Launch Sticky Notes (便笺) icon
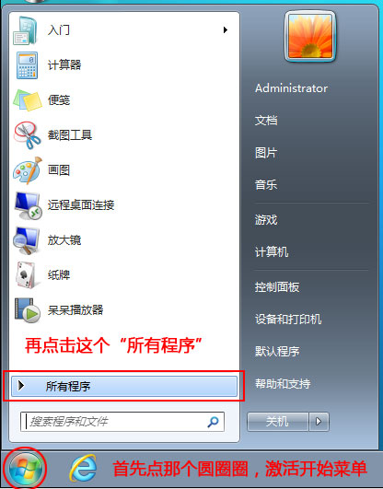This screenshot has width=383, height=489. [28, 100]
